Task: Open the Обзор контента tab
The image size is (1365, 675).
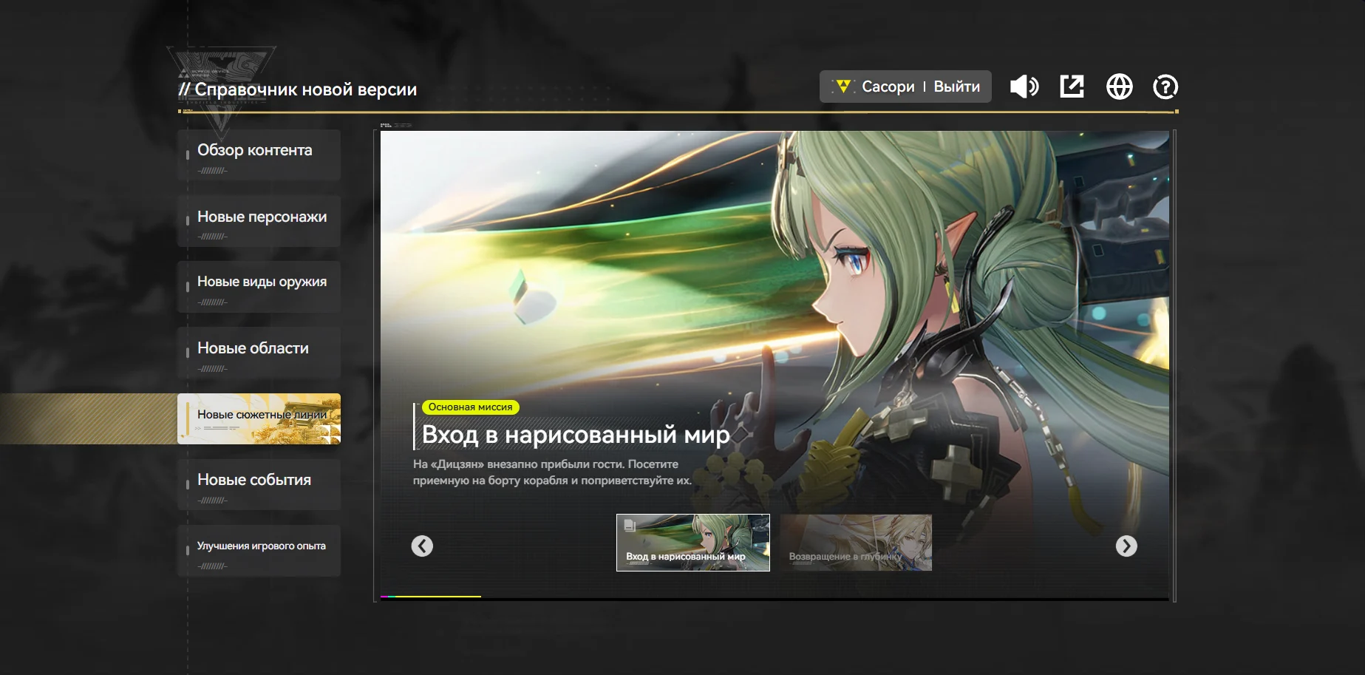Action: tap(259, 155)
